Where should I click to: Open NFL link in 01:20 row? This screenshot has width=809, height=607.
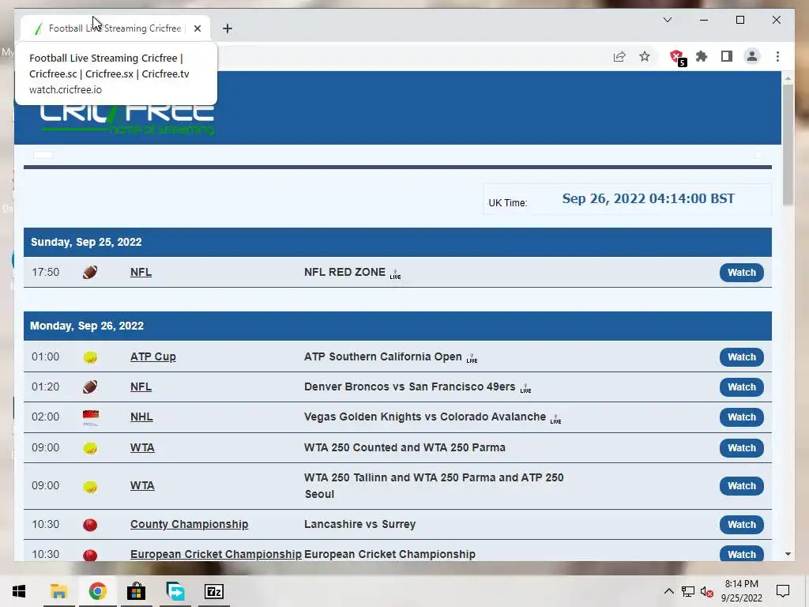point(141,386)
